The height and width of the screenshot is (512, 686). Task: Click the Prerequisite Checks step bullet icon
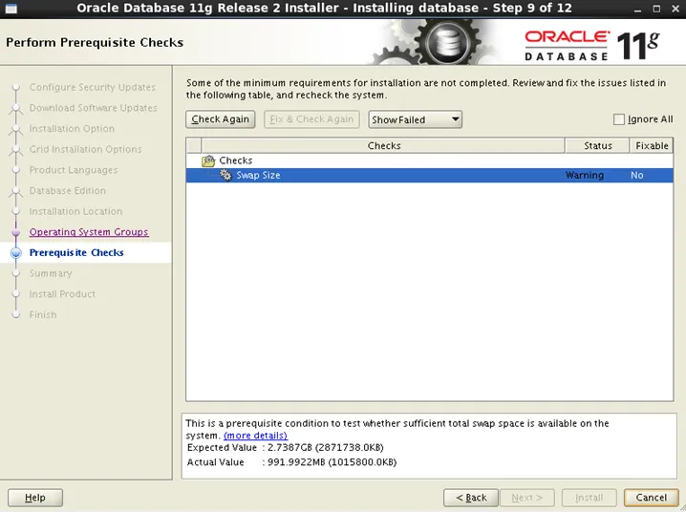point(16,253)
